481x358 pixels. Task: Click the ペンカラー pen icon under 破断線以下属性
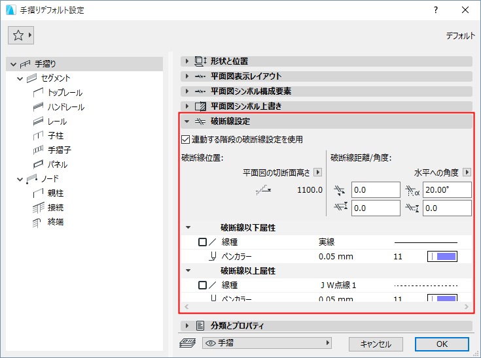213,256
